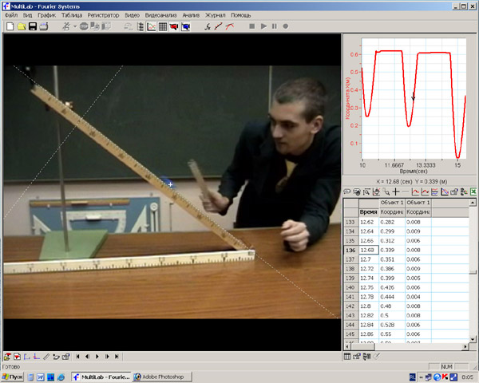Viewport: 479px width, 383px height.
Task: Jump to the last video frame
Action: tap(117, 357)
